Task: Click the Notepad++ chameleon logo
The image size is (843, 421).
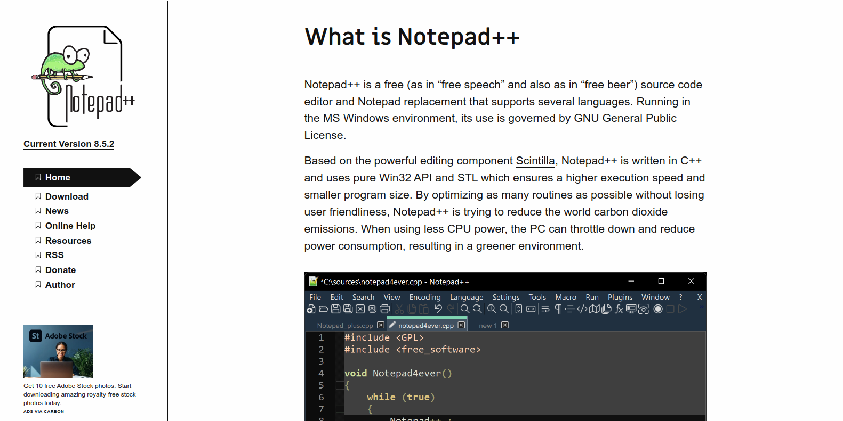Action: (83, 76)
